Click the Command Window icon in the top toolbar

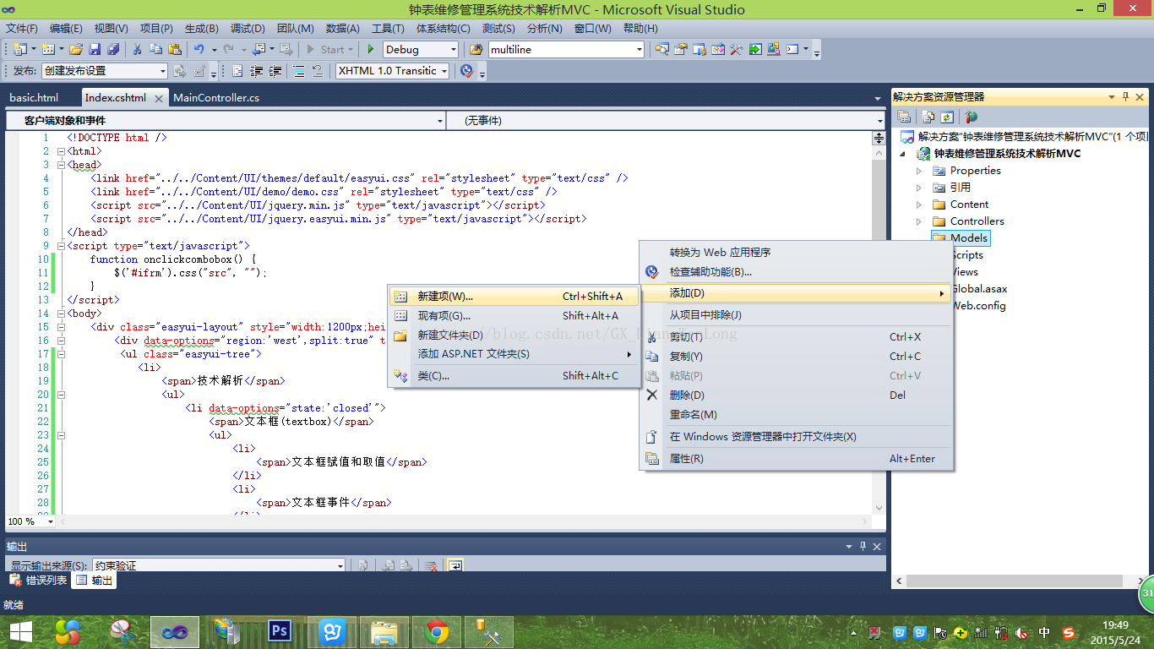792,50
